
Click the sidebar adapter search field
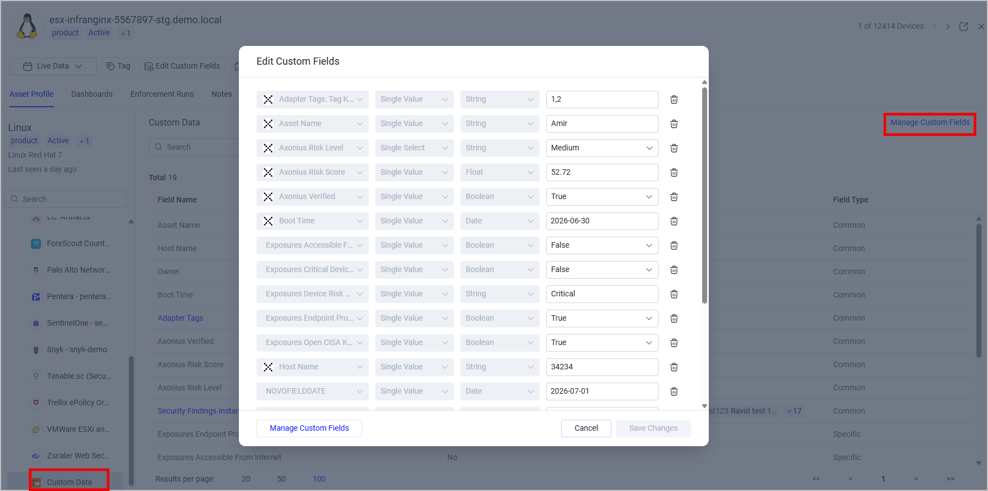[66, 199]
